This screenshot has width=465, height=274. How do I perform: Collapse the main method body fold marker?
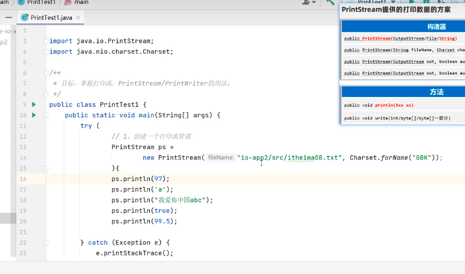(x=46, y=115)
